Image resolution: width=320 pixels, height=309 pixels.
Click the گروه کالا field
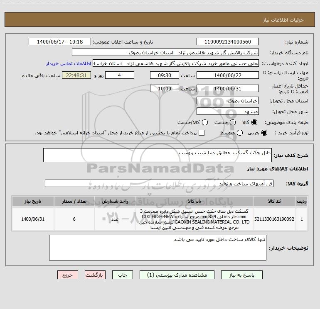tap(159, 183)
